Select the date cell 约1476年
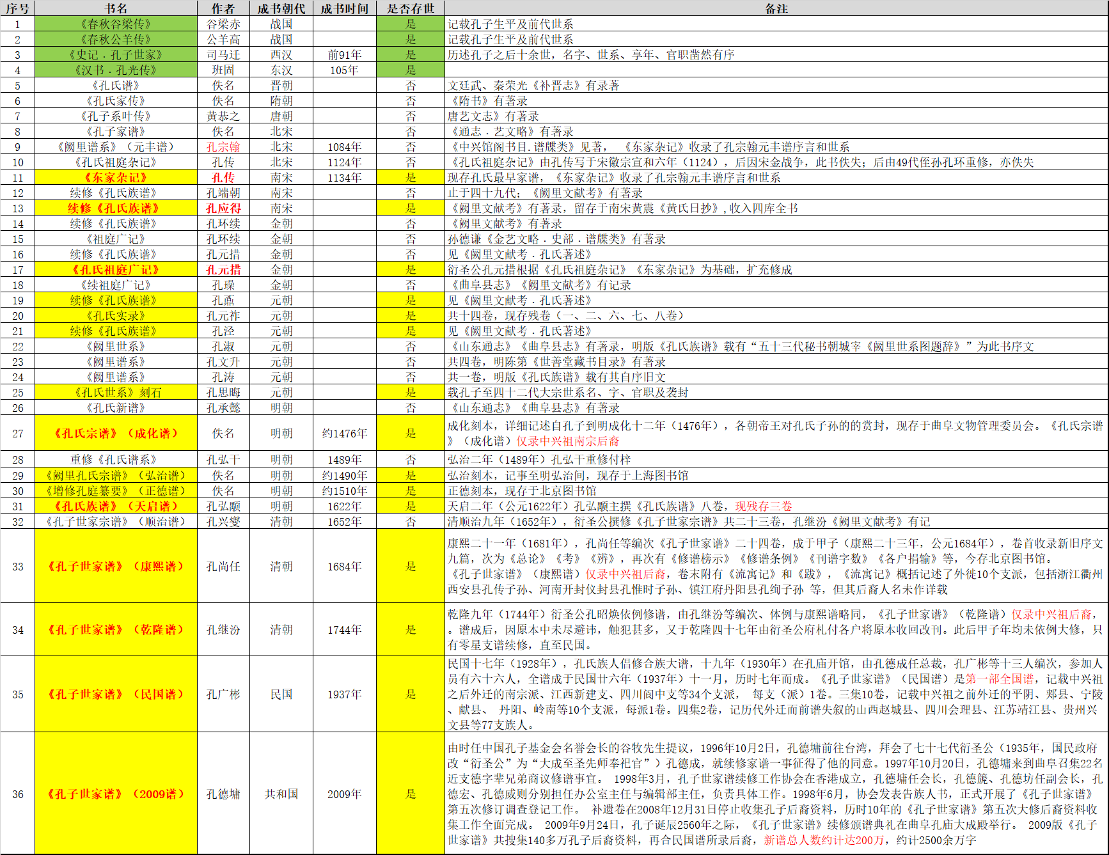The image size is (1109, 855). click(345, 434)
